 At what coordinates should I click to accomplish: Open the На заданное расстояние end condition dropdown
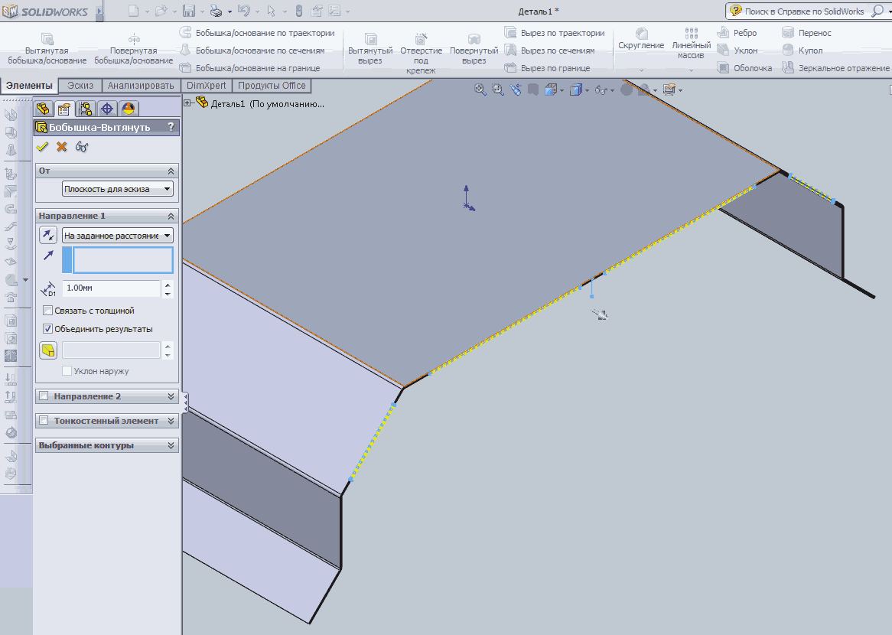pos(118,235)
